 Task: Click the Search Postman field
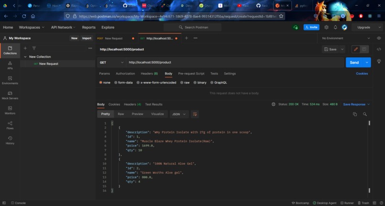coord(192,27)
